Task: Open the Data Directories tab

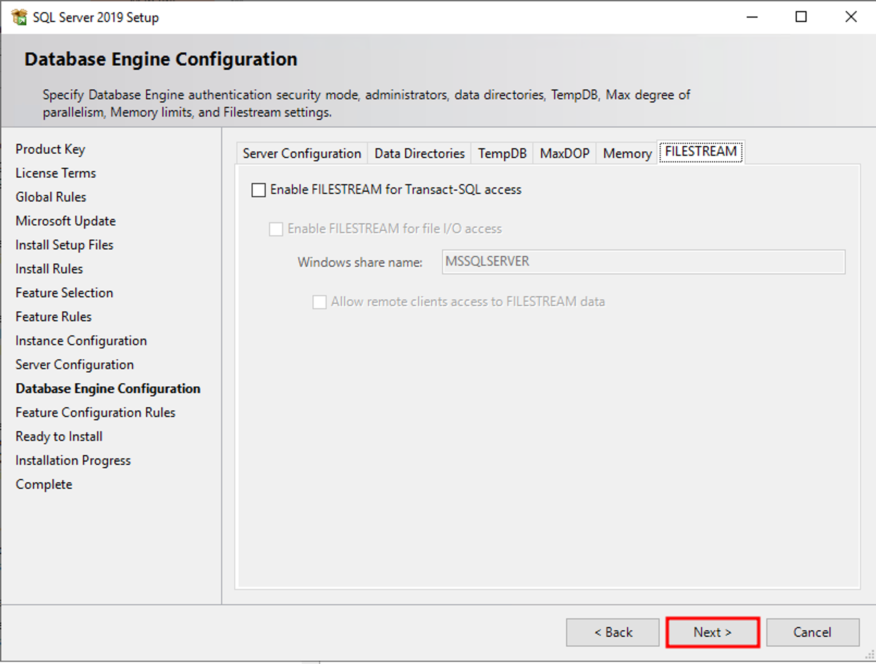Action: (x=419, y=153)
